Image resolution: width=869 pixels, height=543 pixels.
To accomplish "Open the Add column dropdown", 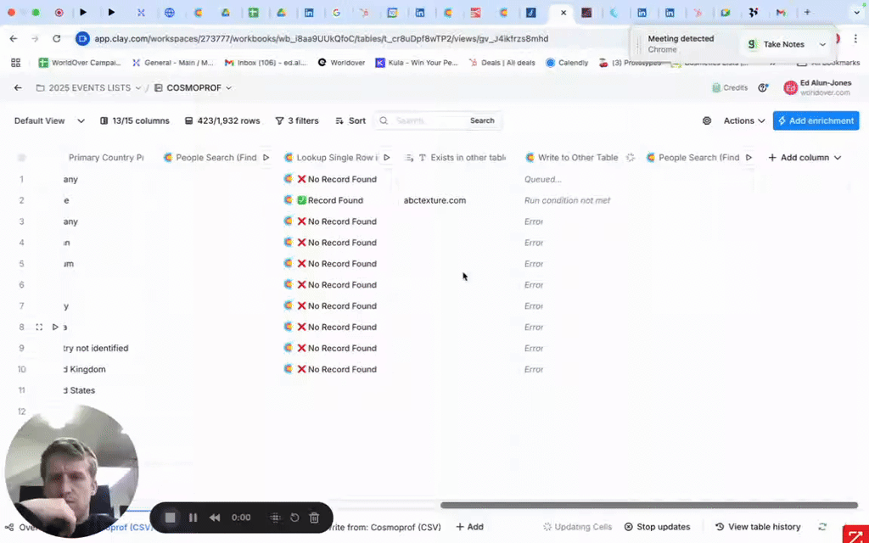I will [804, 158].
